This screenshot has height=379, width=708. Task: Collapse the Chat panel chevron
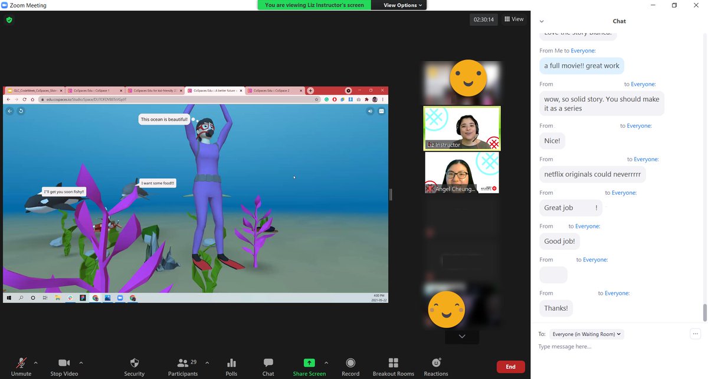coord(542,21)
